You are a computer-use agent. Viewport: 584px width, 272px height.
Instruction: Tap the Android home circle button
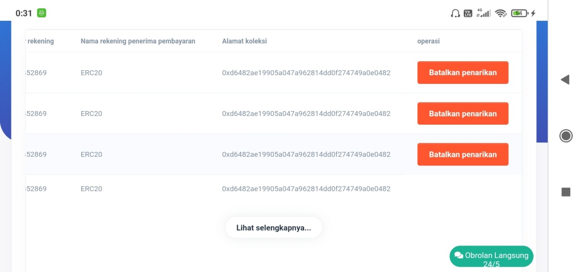[x=566, y=136]
